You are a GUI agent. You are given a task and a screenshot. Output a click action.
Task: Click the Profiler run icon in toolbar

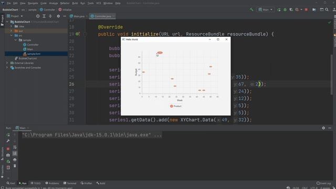[x=297, y=9]
